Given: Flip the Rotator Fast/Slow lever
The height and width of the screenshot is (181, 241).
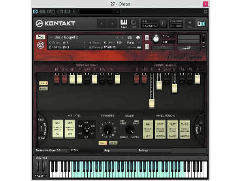Looking at the screenshot, I should click(x=41, y=129).
